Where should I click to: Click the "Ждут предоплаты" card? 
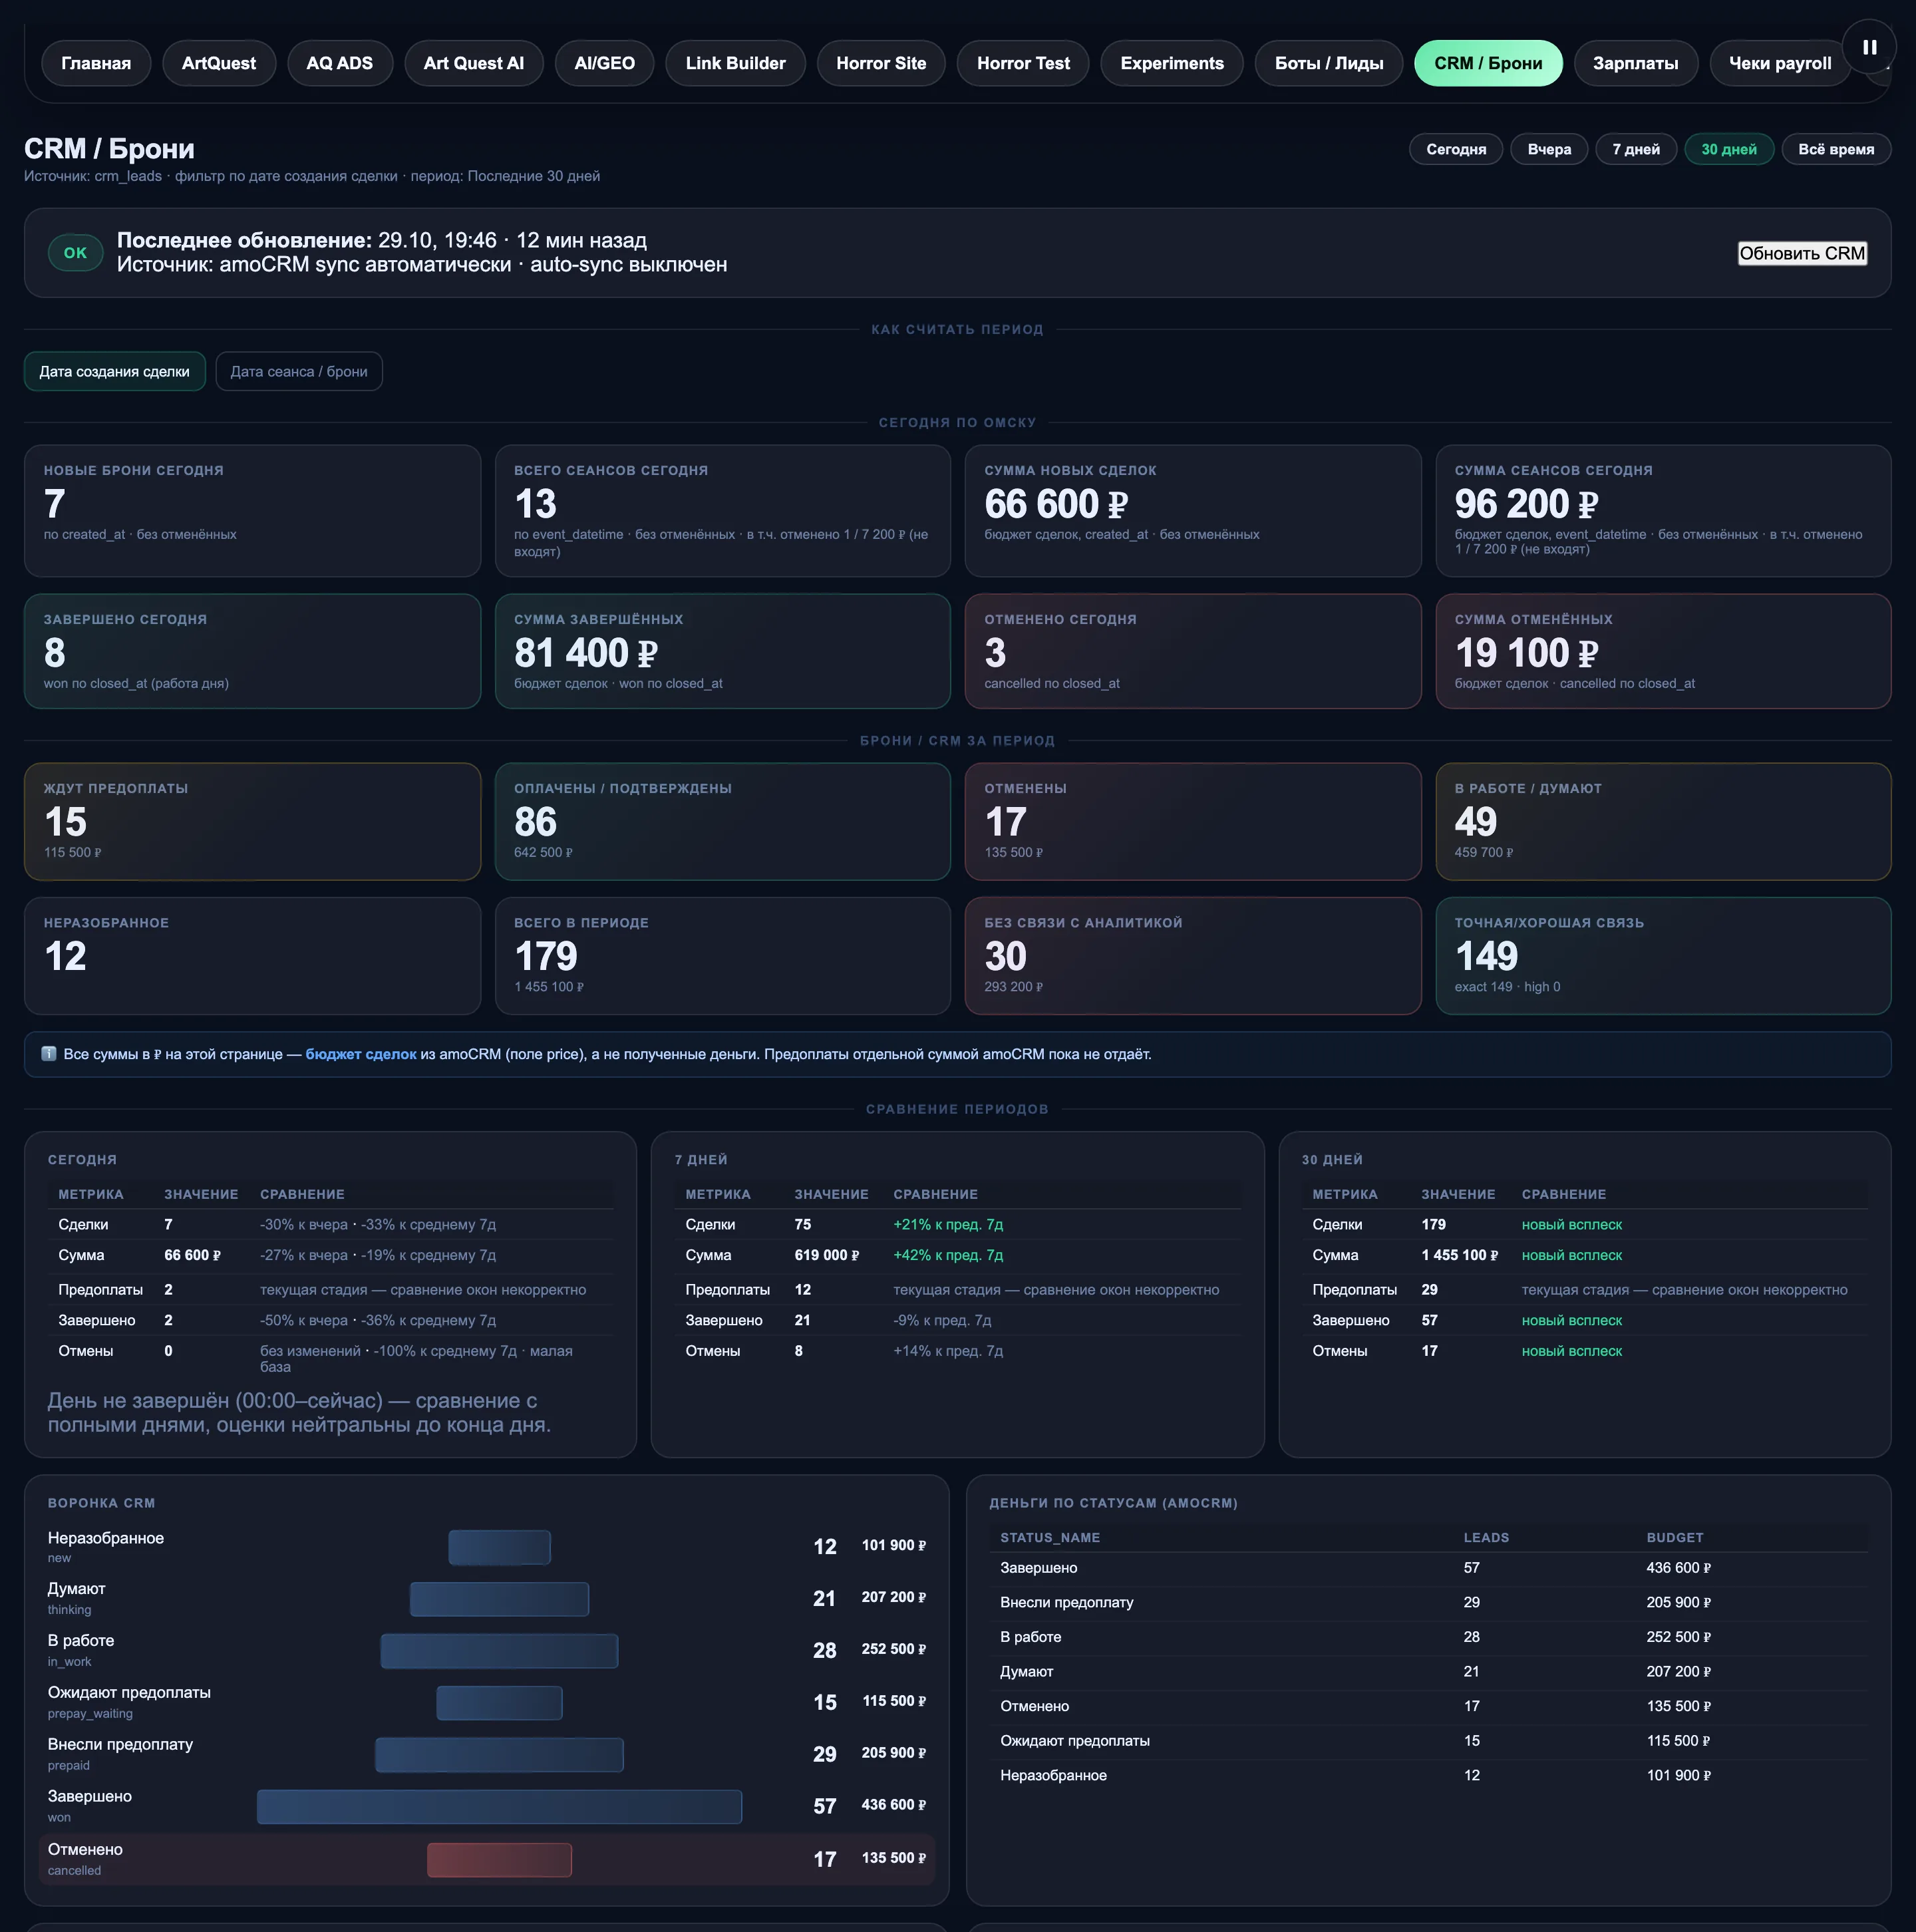pyautogui.click(x=252, y=821)
